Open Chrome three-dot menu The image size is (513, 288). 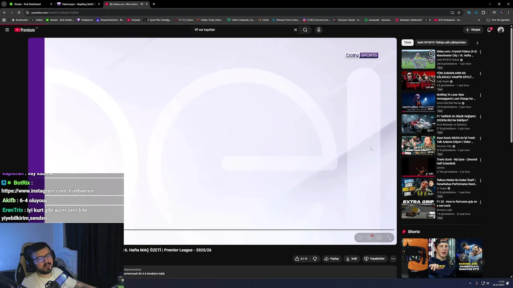tap(509, 12)
